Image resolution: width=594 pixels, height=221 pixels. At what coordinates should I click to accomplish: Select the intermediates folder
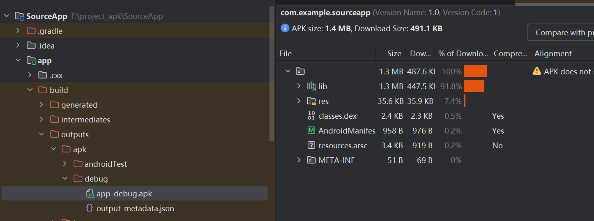coord(85,120)
